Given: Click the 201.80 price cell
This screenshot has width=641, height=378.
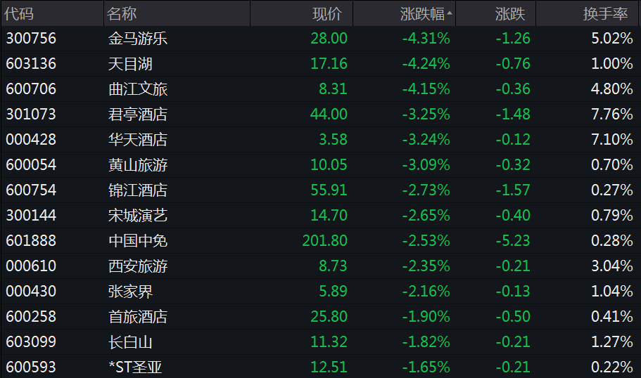Looking at the screenshot, I should [x=324, y=241].
